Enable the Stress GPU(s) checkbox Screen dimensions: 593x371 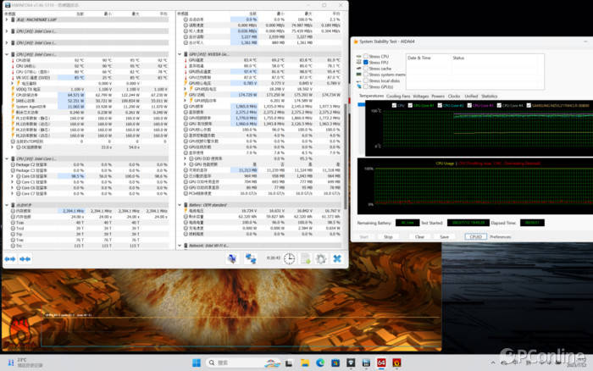pyautogui.click(x=365, y=86)
